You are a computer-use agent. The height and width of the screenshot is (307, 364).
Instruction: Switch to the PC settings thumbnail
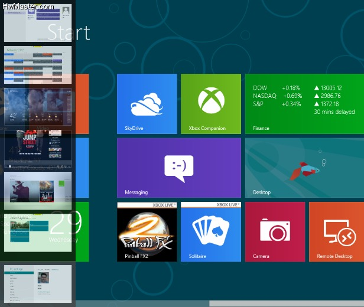[38, 284]
